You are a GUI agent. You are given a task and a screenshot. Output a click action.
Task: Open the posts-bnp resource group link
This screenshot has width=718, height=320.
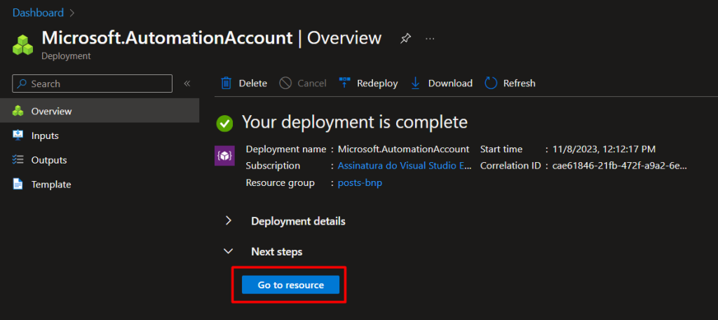point(360,182)
